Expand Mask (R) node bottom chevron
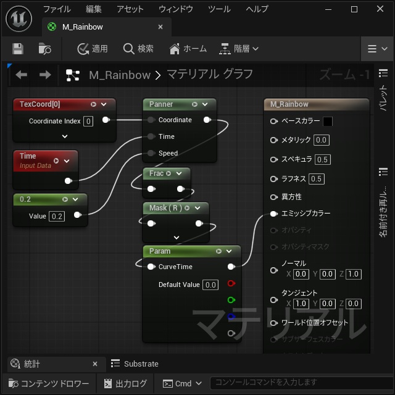395x395 pixels. point(177,238)
